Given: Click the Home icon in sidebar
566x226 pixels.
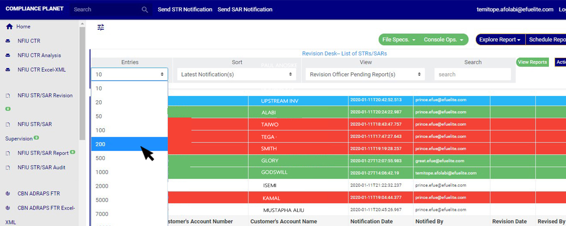Looking at the screenshot, I should tap(9, 26).
